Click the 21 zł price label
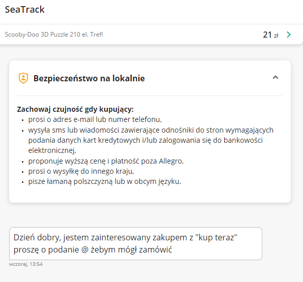Image resolution: width=303 pixels, height=282 pixels. pos(270,35)
